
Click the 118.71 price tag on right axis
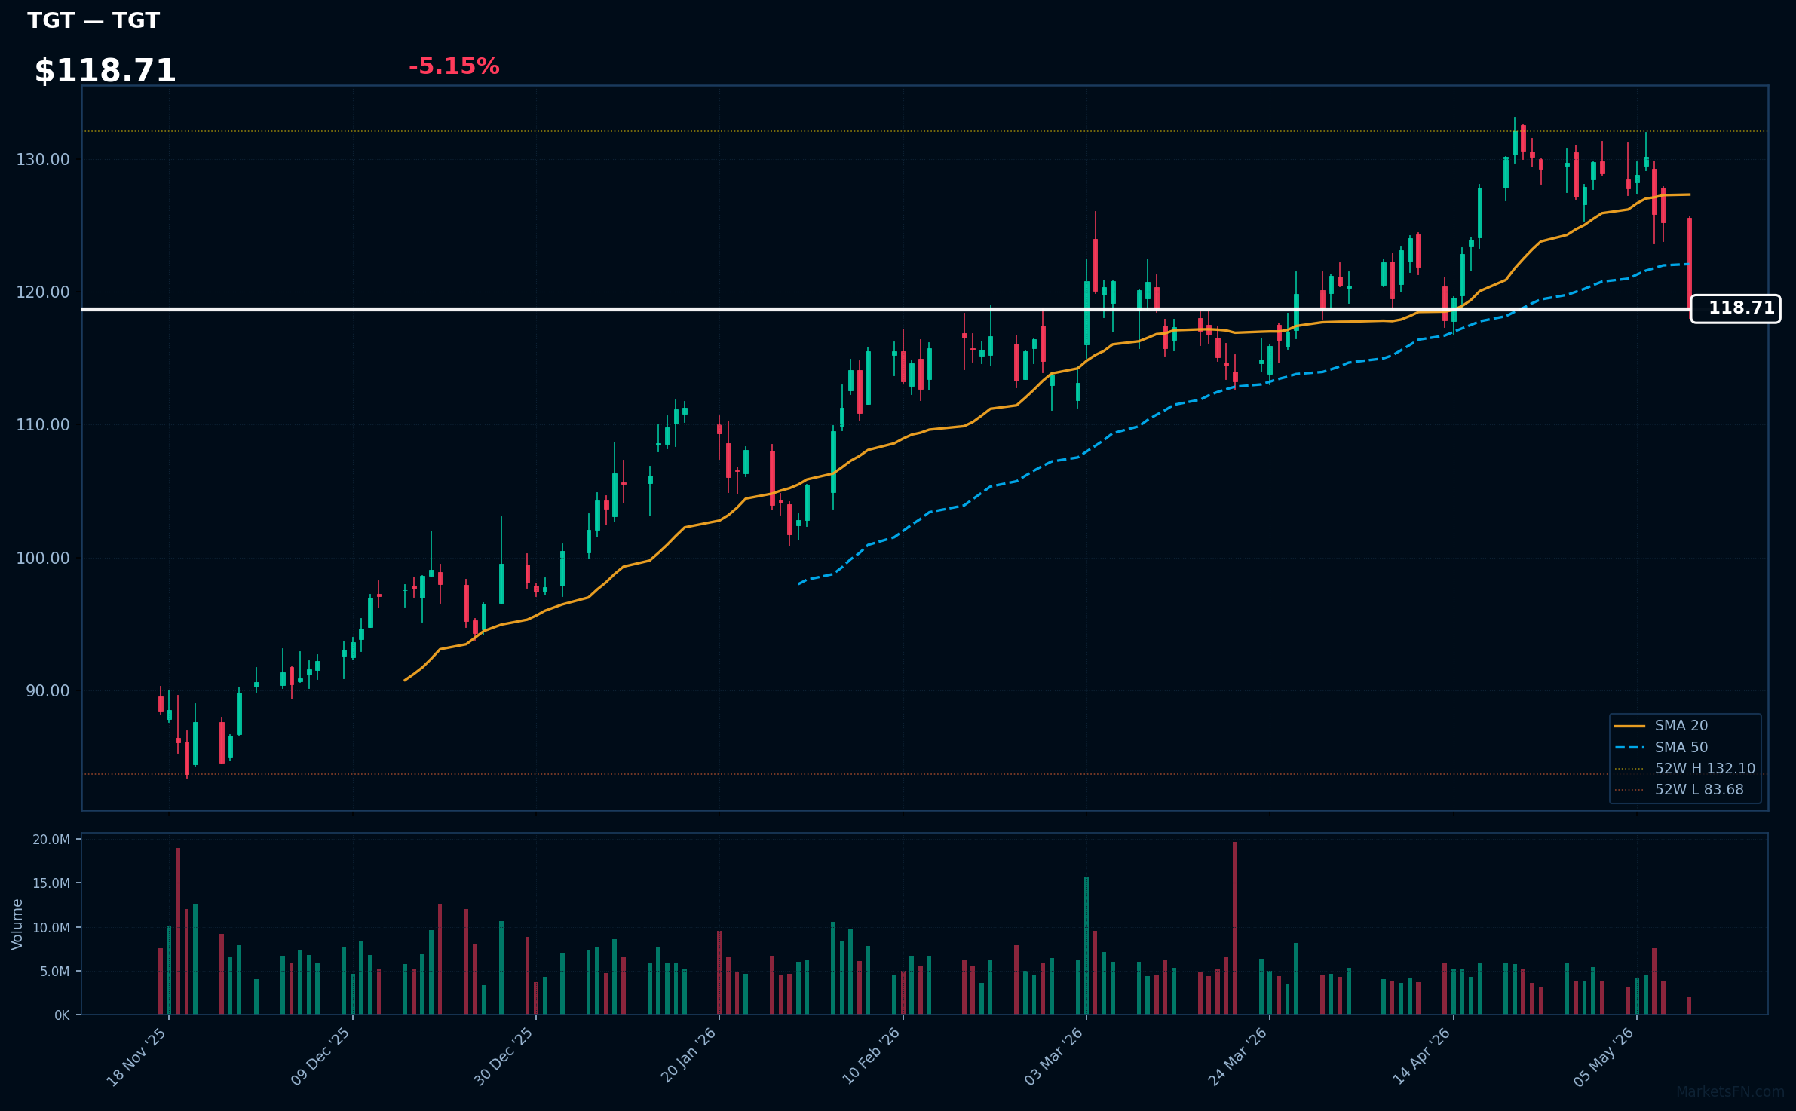click(1735, 308)
